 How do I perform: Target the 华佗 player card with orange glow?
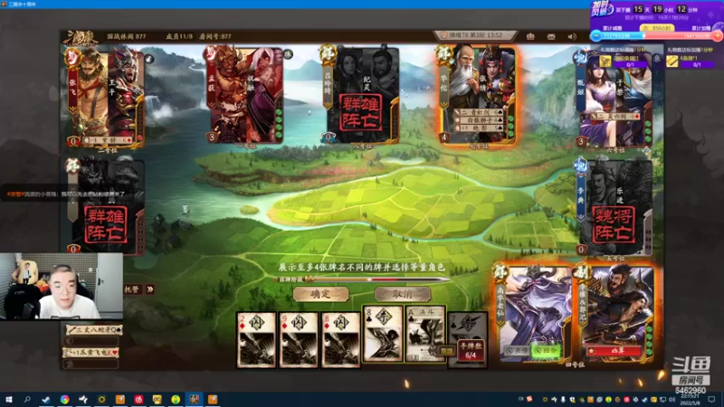pos(477,96)
